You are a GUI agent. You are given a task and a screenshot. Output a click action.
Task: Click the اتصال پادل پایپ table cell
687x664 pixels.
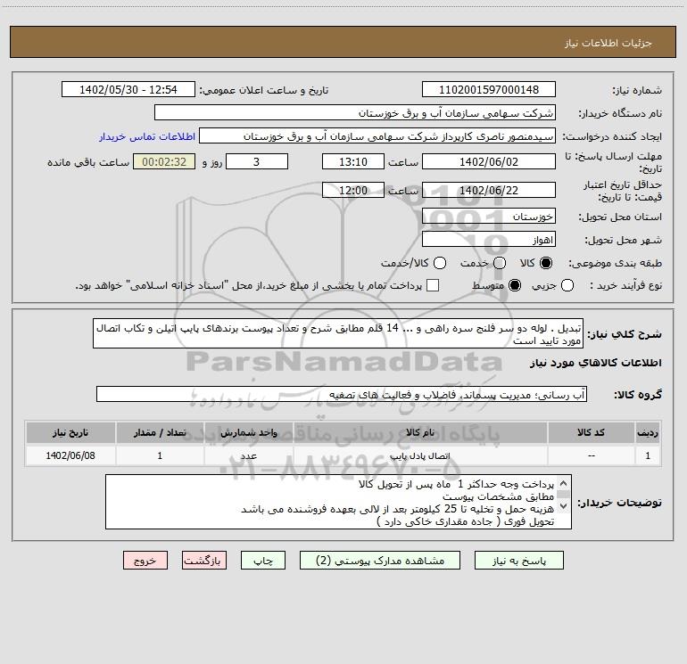[420, 455]
